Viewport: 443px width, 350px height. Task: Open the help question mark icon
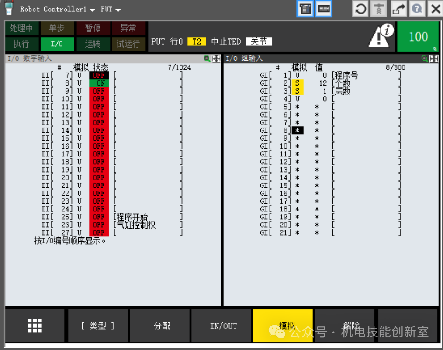click(x=417, y=9)
